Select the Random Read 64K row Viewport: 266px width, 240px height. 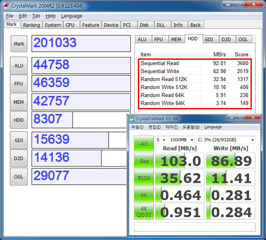coord(195,95)
